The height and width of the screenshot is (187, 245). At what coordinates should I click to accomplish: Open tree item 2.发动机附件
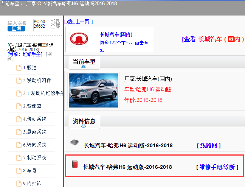click(37, 80)
